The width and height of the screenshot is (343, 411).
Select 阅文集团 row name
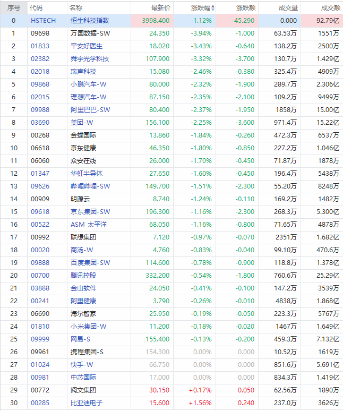click(x=83, y=390)
